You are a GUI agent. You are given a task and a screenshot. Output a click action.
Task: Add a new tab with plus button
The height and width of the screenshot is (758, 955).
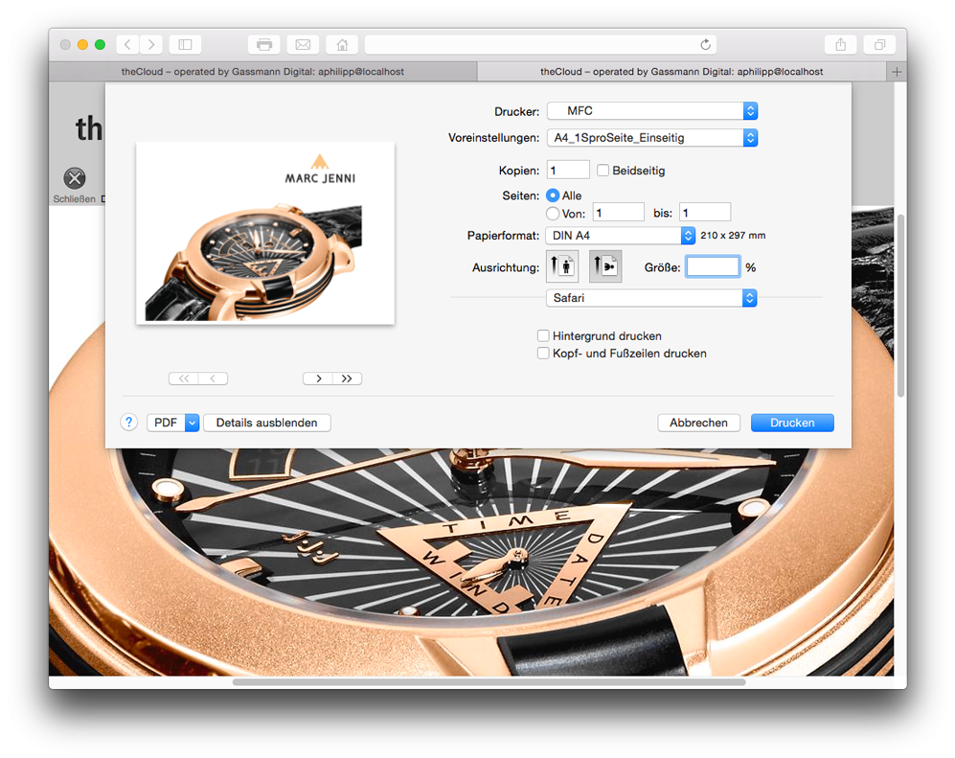click(897, 72)
